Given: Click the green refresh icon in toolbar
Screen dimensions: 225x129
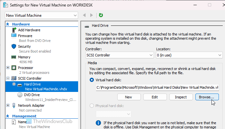Looking at the screenshot, I should [x=101, y=15].
